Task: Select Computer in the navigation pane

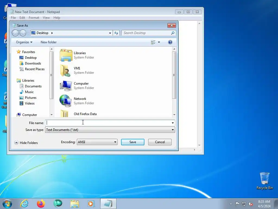Action: tap(30, 115)
